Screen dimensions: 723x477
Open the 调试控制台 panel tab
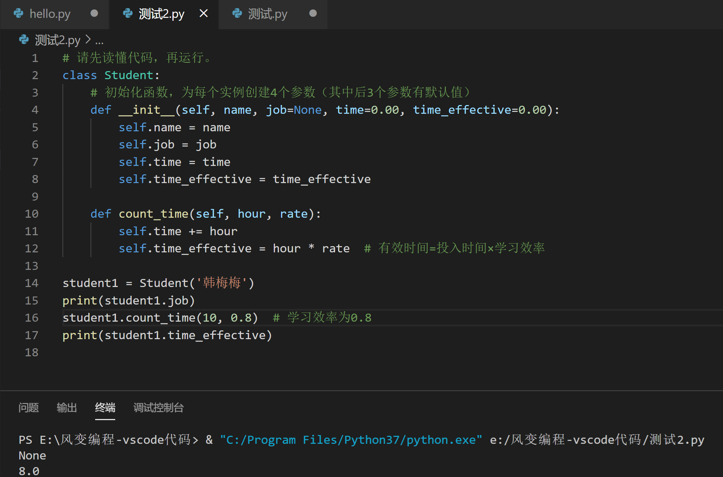pyautogui.click(x=159, y=407)
